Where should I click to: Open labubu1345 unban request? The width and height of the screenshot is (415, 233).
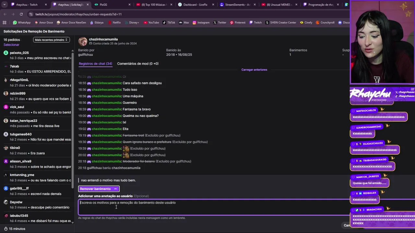pyautogui.click(x=37, y=218)
